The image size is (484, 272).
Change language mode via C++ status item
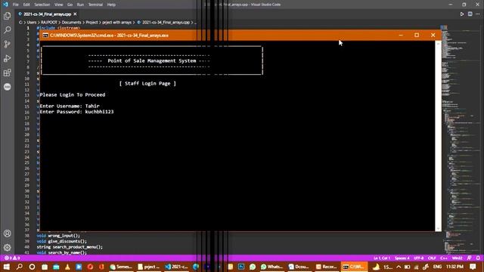[x=444, y=258]
